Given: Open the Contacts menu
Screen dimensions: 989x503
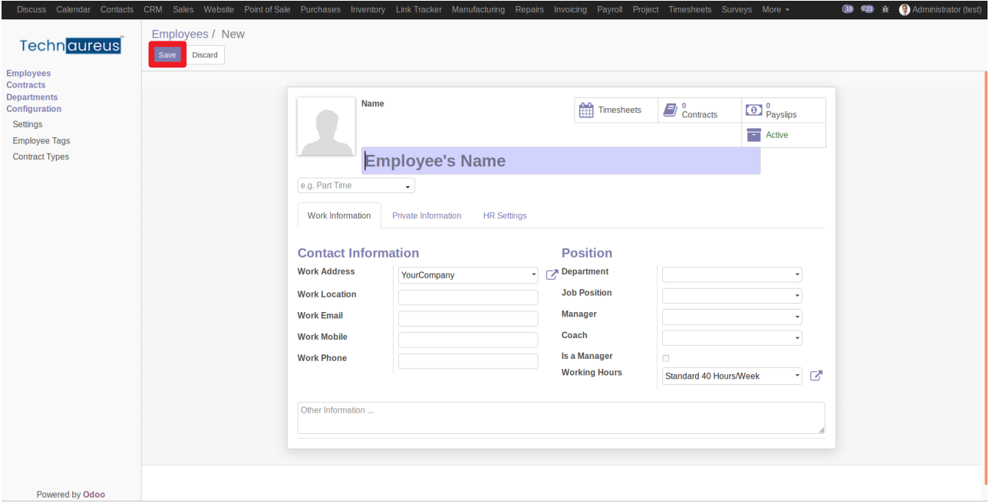Looking at the screenshot, I should coord(117,10).
